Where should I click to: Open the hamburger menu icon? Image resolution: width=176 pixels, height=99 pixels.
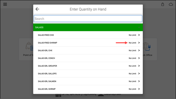coord(5,4)
